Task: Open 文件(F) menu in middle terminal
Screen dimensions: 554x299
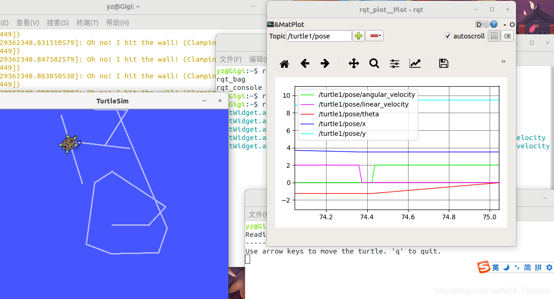Action: (x=230, y=59)
